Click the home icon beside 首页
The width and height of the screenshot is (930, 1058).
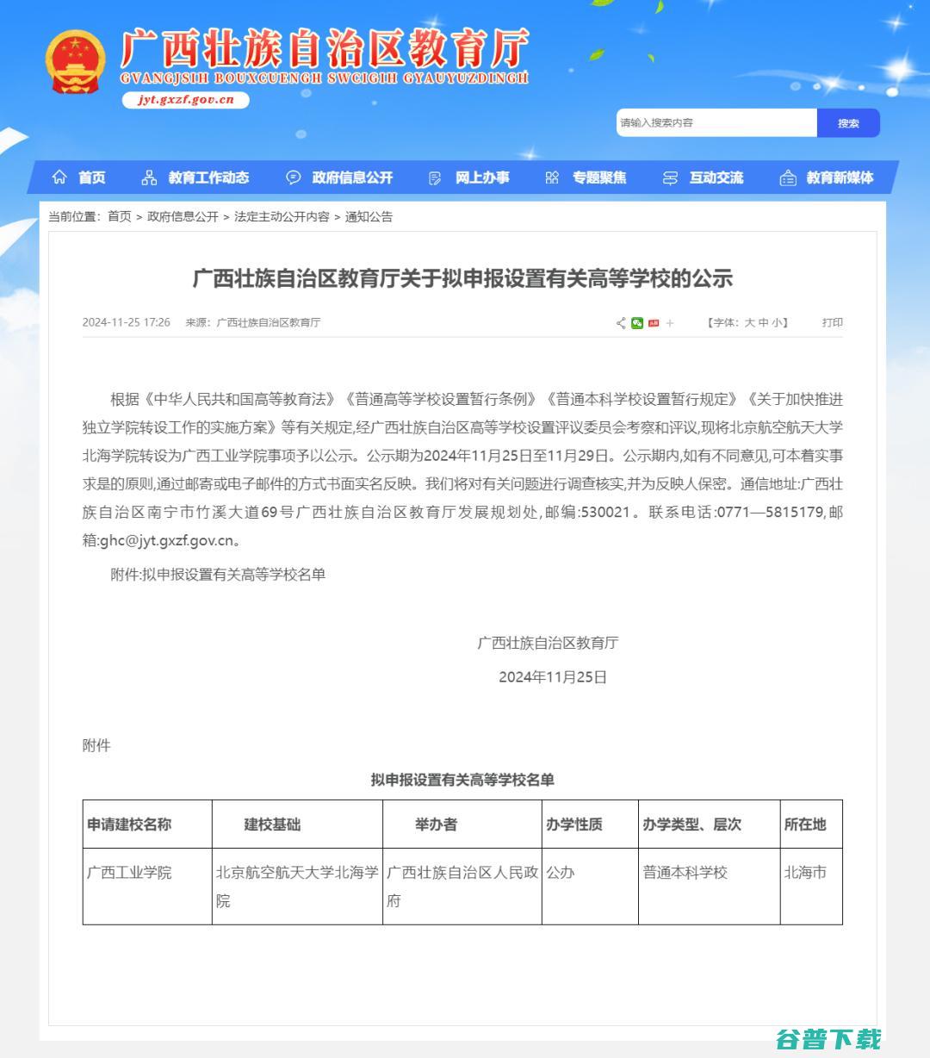tap(59, 177)
